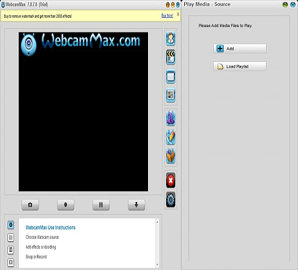This screenshot has width=298, height=270.
Task: Click the WebcamMax app logo in title bar
Action: click(3, 4)
